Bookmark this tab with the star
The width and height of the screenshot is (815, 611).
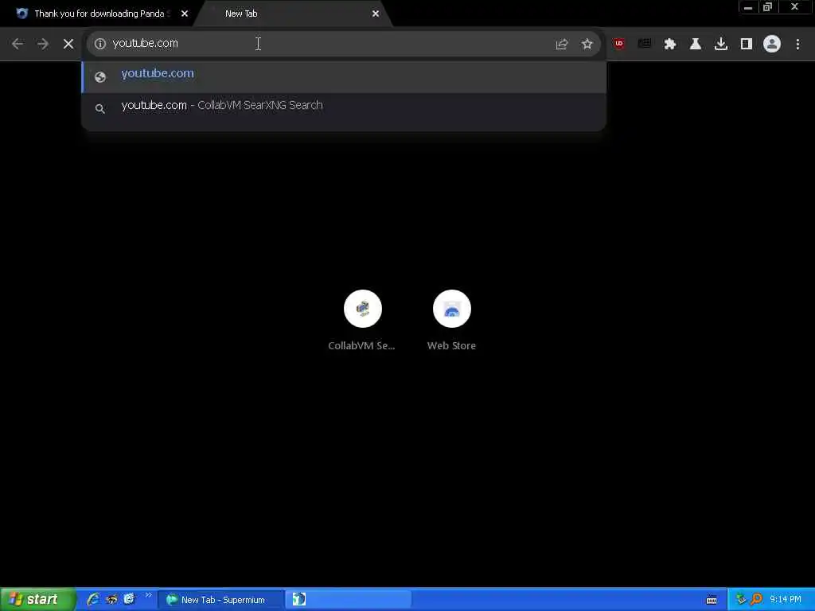pos(587,45)
